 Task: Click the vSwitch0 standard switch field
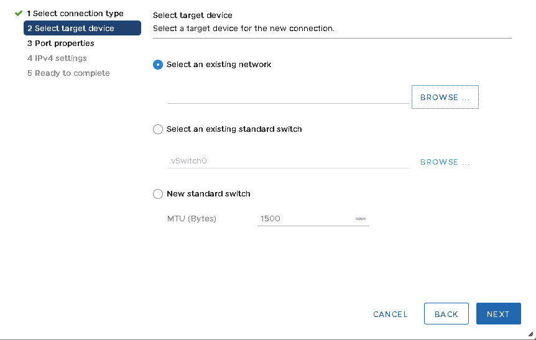(287, 161)
